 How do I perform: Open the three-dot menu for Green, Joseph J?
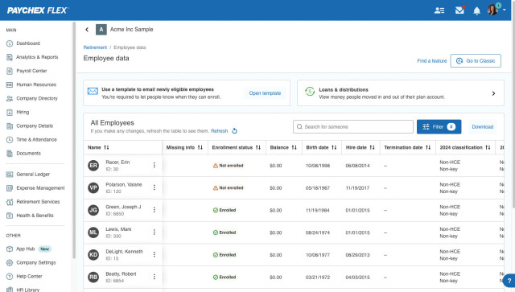pos(154,210)
